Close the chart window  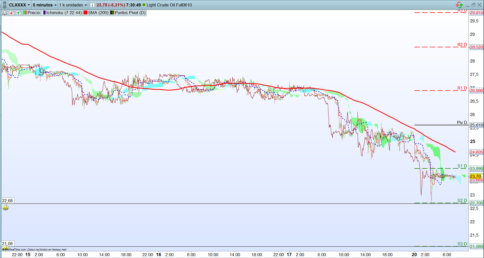click(480, 5)
